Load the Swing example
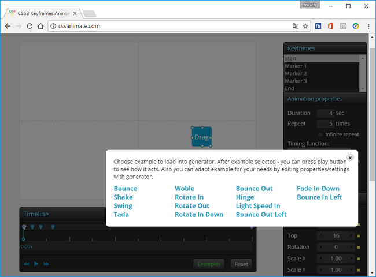The width and height of the screenshot is (376, 277). click(123, 206)
